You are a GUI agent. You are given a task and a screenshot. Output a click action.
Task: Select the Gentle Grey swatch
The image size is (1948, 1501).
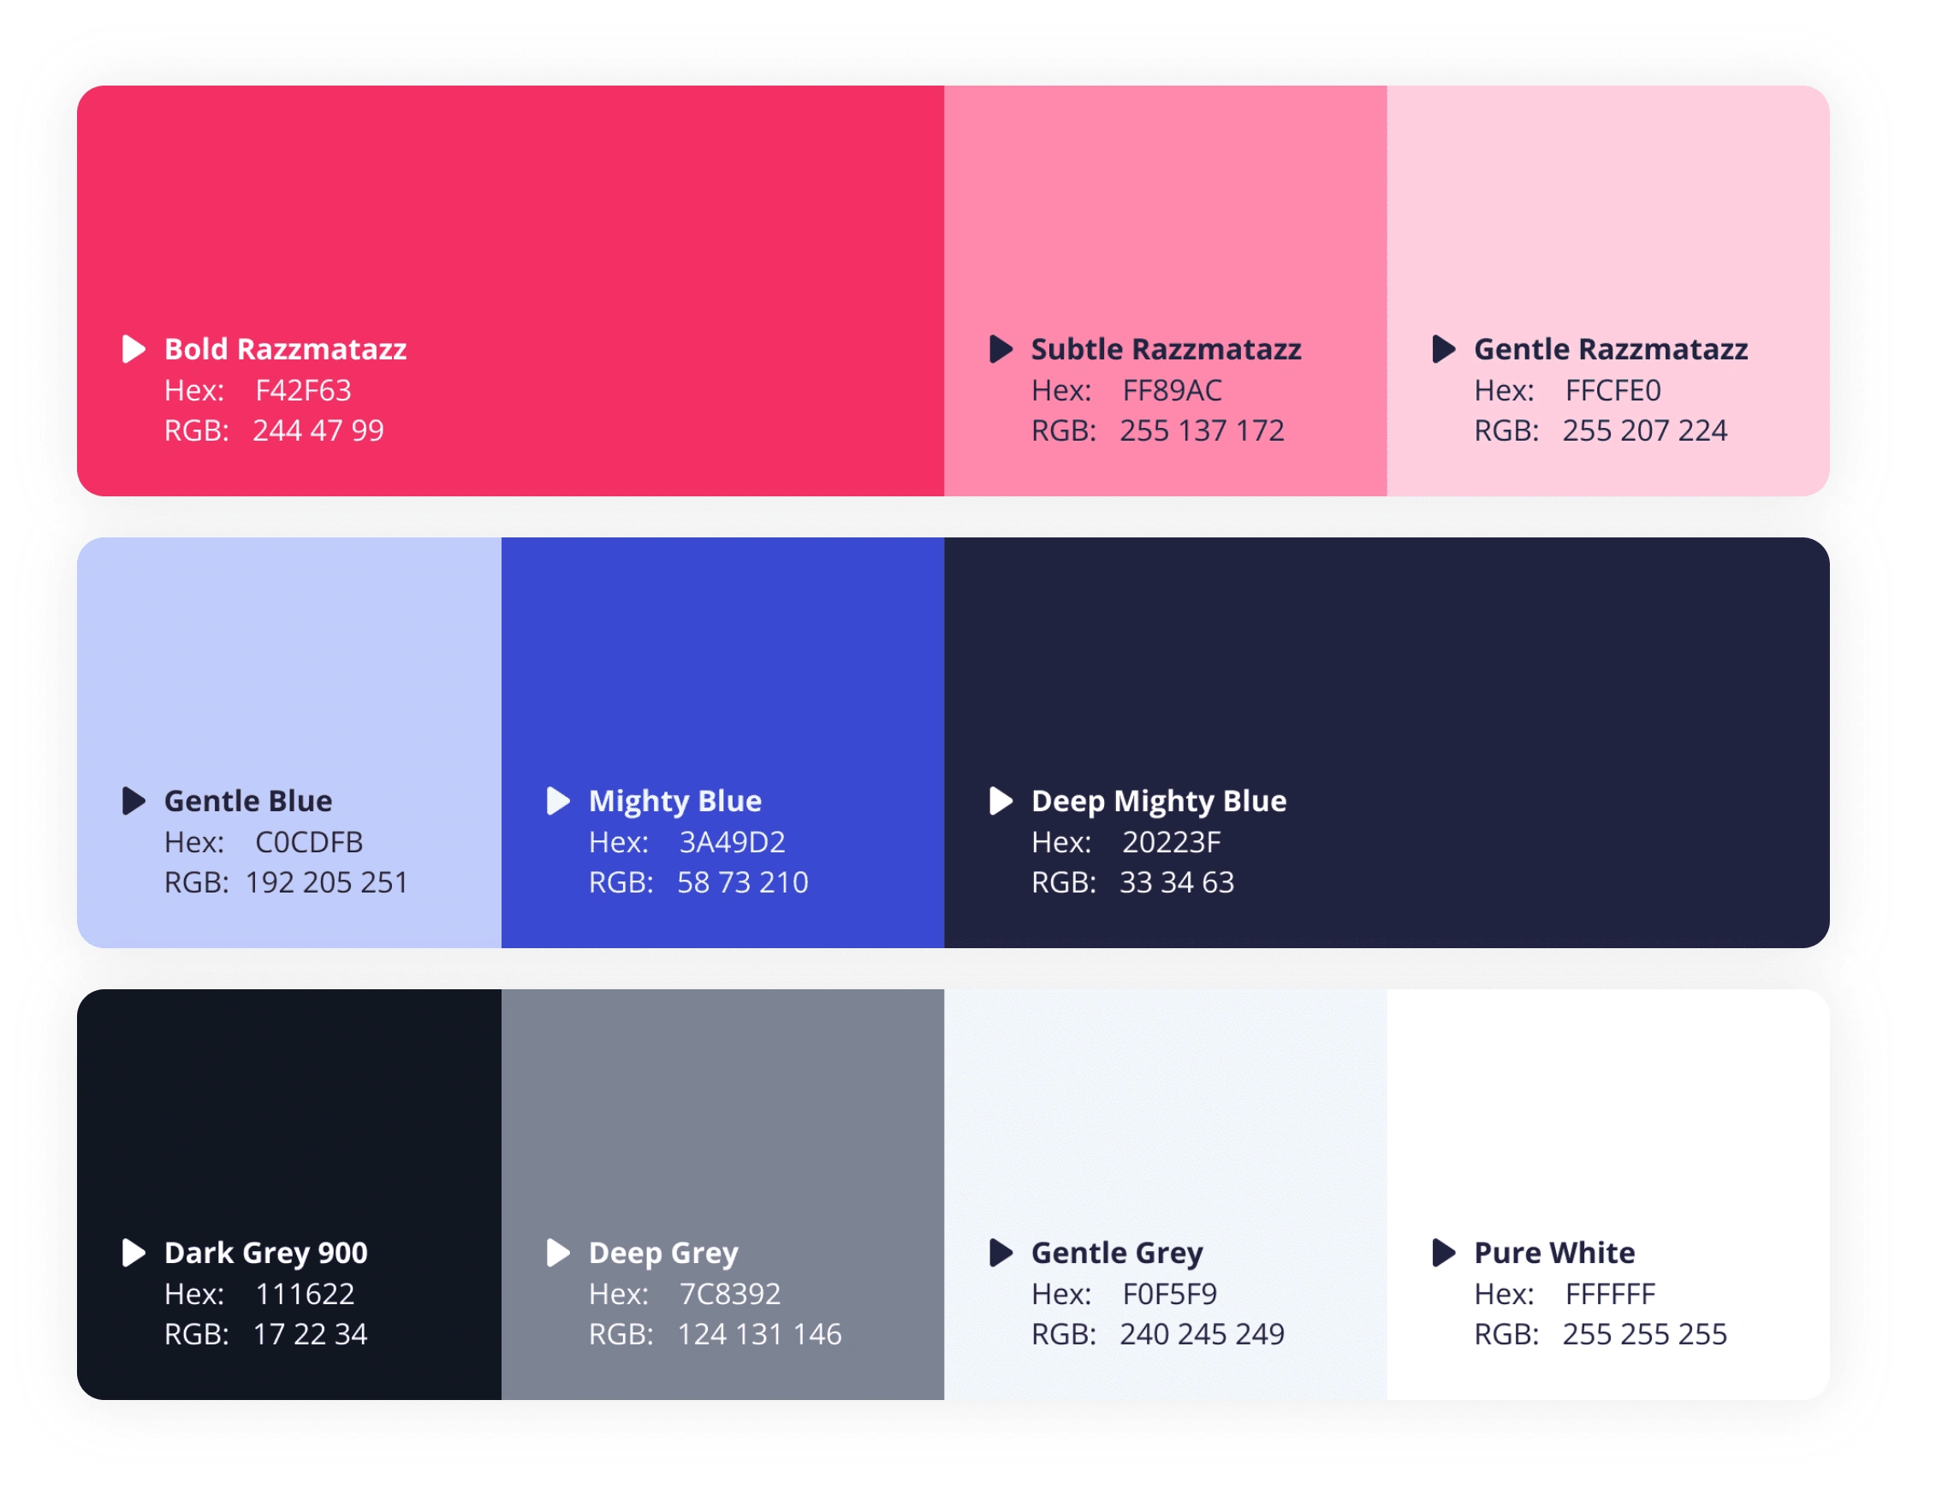point(1165,1115)
